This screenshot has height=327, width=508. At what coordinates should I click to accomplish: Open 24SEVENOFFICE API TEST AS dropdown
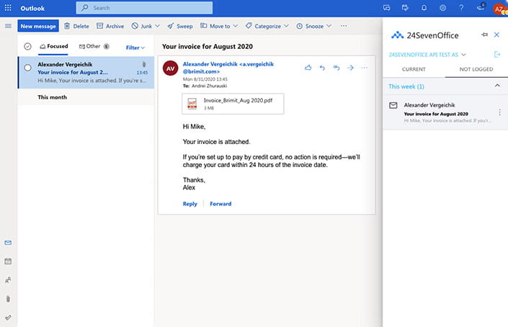pyautogui.click(x=427, y=55)
